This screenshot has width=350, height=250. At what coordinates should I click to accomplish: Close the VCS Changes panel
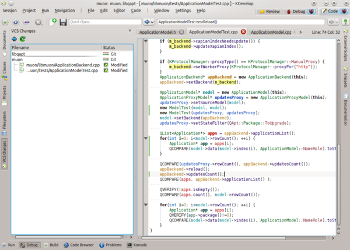(130, 31)
